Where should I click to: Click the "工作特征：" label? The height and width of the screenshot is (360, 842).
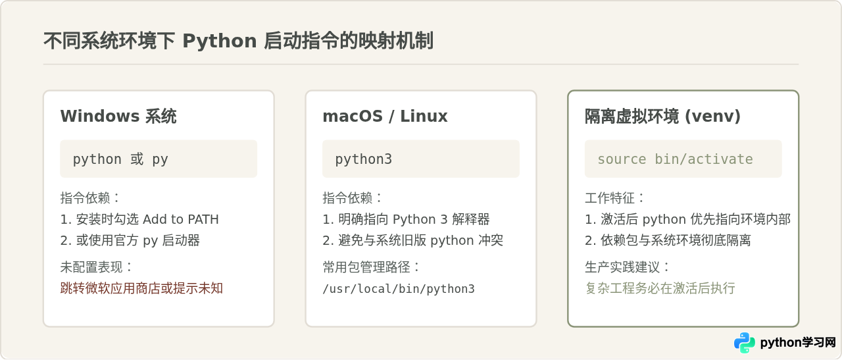tap(616, 198)
